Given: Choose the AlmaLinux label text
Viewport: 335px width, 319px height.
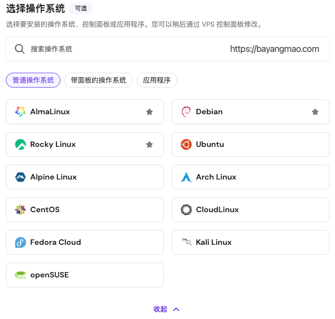Looking at the screenshot, I should (x=50, y=112).
